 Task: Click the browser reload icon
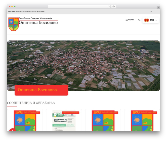(x=109, y=7)
